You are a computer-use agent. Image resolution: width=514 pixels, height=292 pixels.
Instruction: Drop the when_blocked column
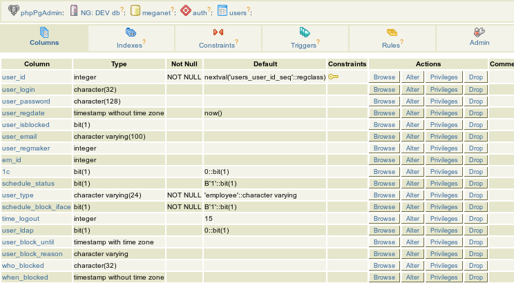[475, 278]
